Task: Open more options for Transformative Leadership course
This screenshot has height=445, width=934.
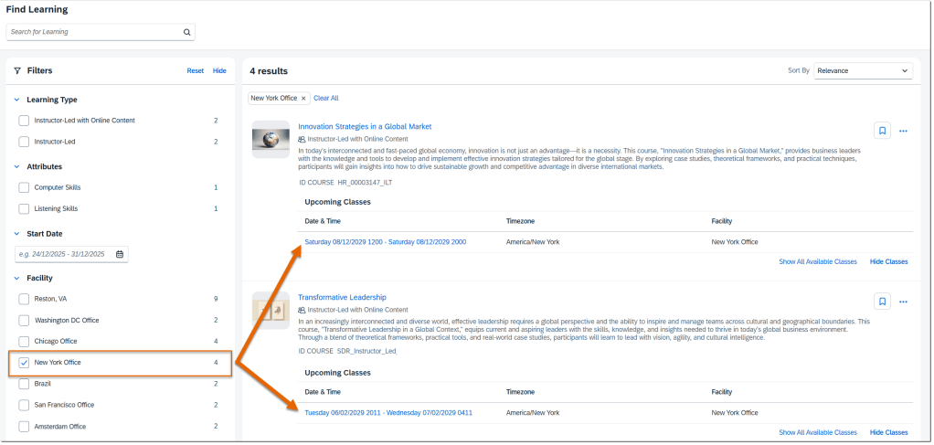Action: click(903, 302)
